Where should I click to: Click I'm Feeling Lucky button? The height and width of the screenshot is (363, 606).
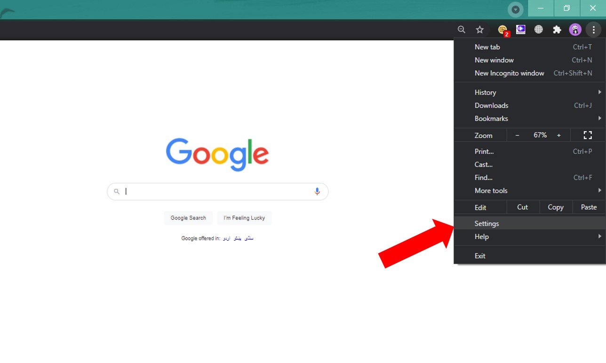[x=244, y=218]
